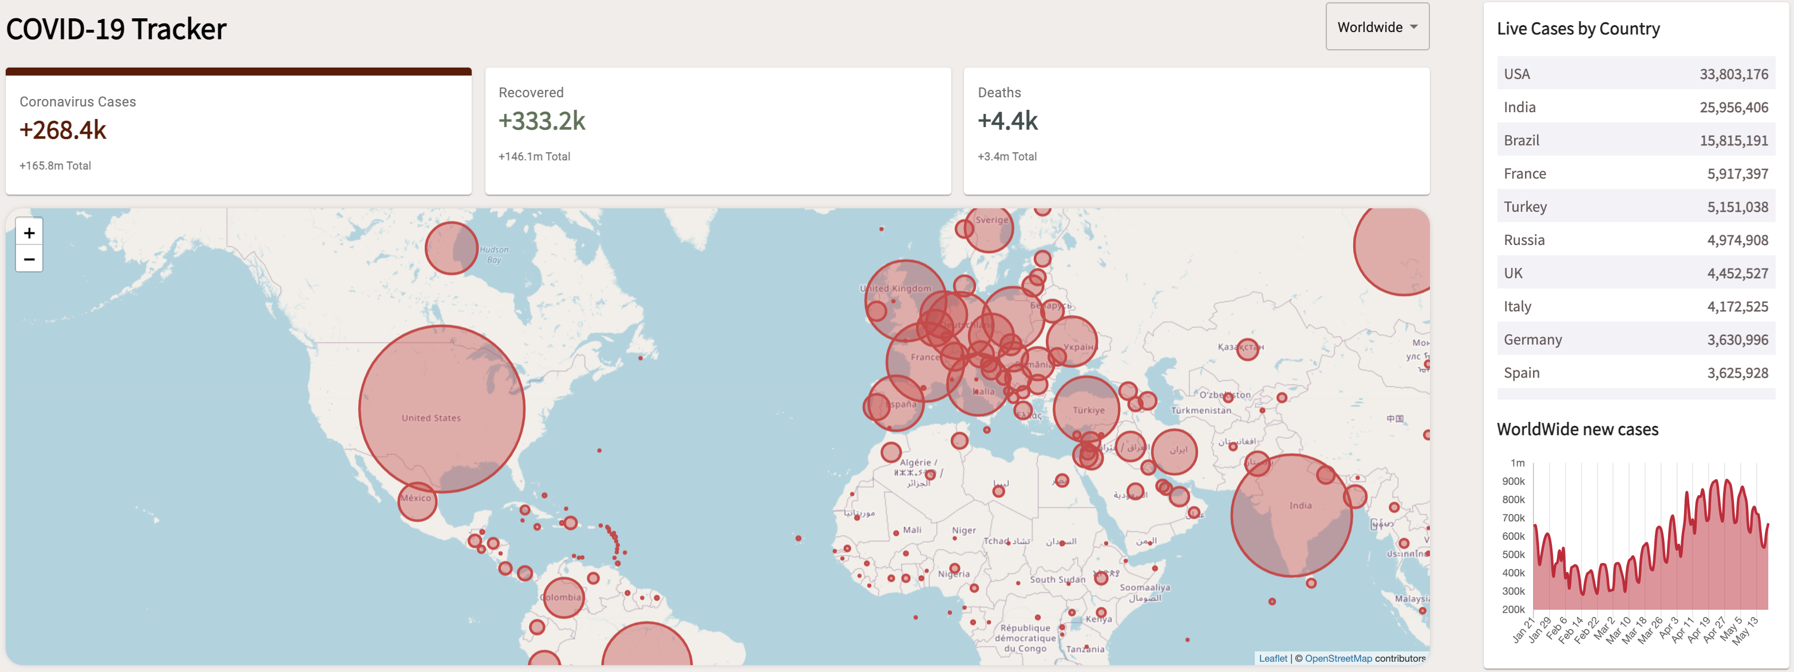
Task: Click the India case circle on map
Action: click(1291, 515)
